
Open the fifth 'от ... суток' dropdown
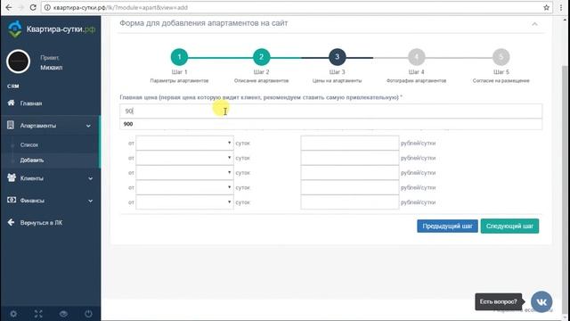pos(184,202)
